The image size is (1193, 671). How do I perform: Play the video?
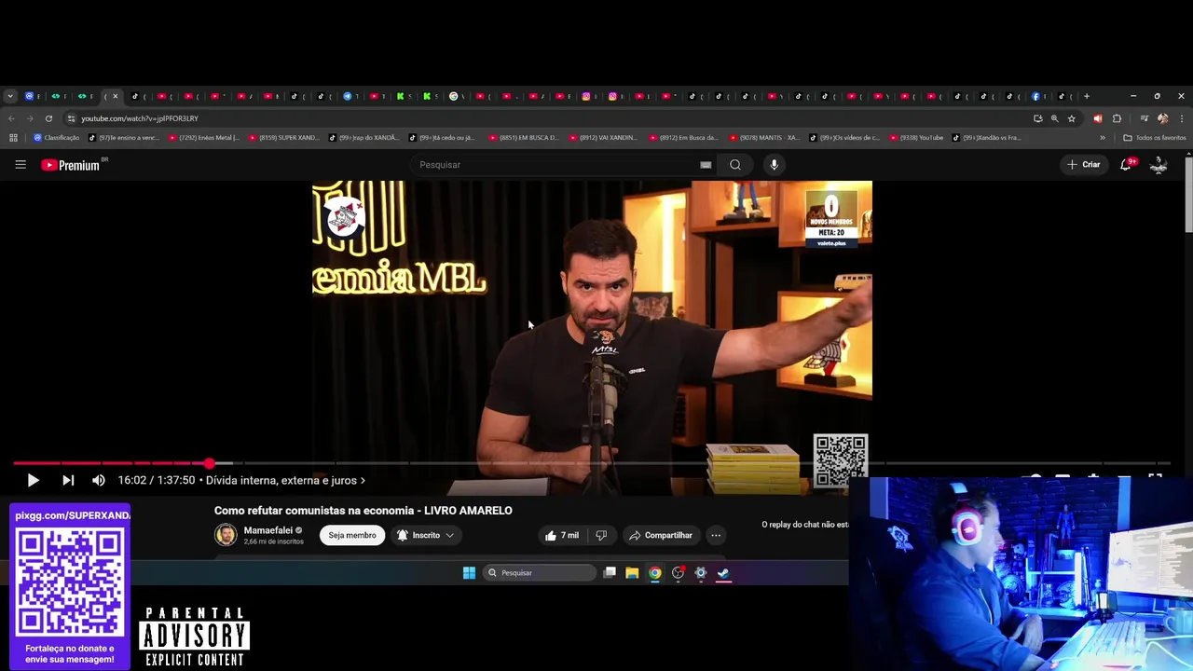tap(33, 480)
